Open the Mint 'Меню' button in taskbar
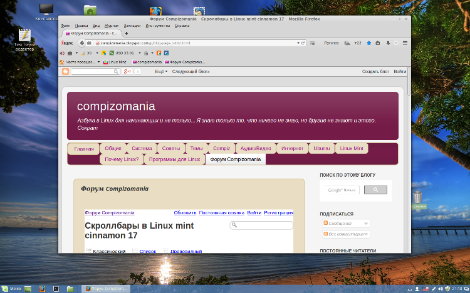470x293 pixels. point(12,289)
